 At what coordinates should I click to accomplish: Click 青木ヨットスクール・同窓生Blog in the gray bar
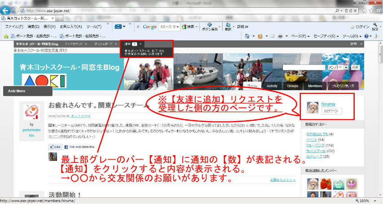point(37,44)
